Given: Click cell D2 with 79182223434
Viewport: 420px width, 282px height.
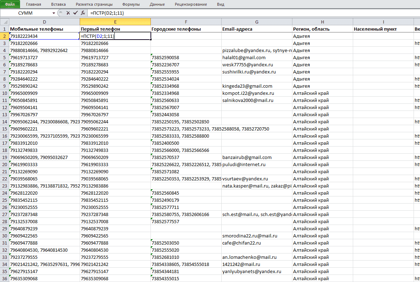Looking at the screenshot, I should pyautogui.click(x=44, y=36).
